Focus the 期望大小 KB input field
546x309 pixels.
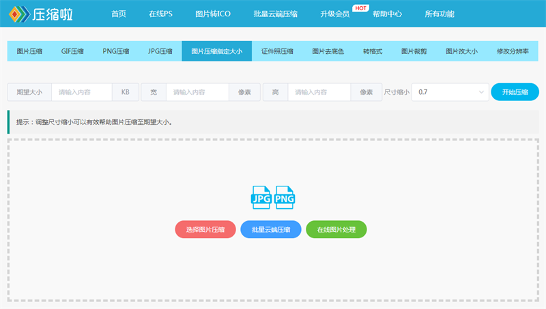[x=82, y=92]
